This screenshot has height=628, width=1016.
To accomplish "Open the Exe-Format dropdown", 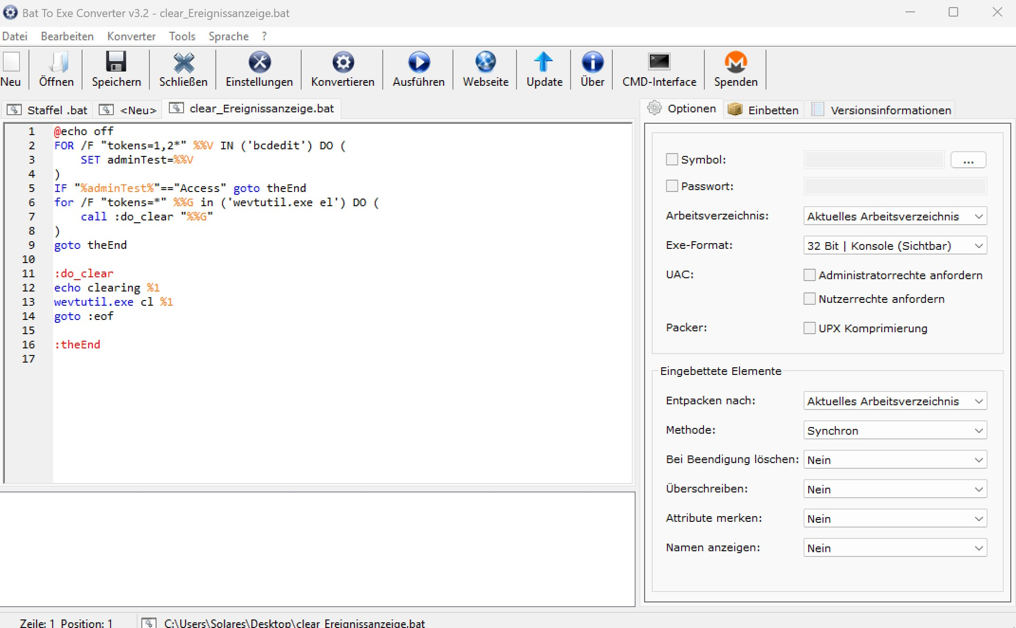I will pyautogui.click(x=895, y=246).
